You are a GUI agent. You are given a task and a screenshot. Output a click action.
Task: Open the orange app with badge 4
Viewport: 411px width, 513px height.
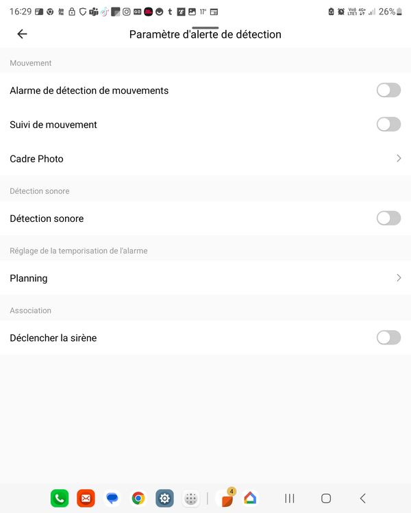[x=227, y=499]
